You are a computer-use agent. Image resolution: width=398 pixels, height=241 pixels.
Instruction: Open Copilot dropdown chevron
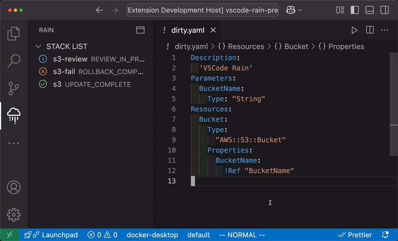pyautogui.click(x=300, y=10)
